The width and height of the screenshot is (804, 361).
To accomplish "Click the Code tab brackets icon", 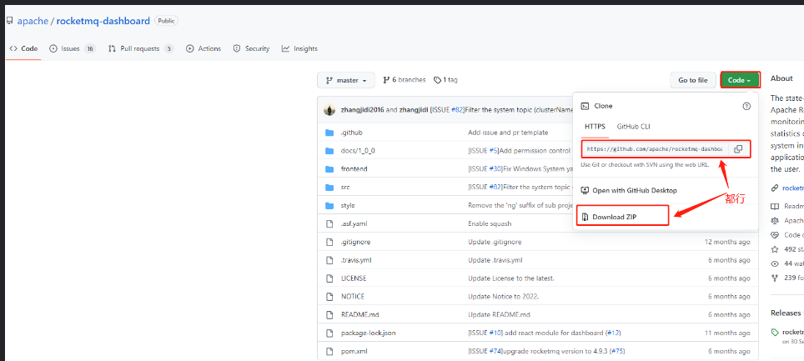I will coord(13,48).
